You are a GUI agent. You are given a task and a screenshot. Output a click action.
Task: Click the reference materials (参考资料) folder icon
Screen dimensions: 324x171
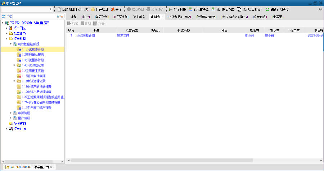click(11, 124)
